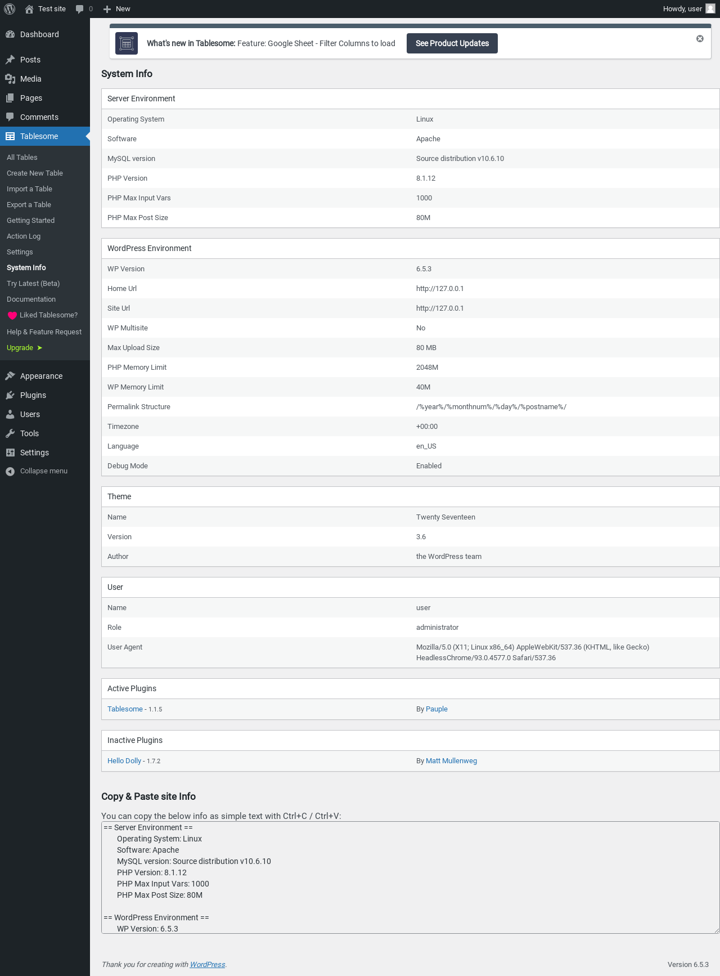
Task: Open Upgrade link with arrow
Action: coord(24,348)
